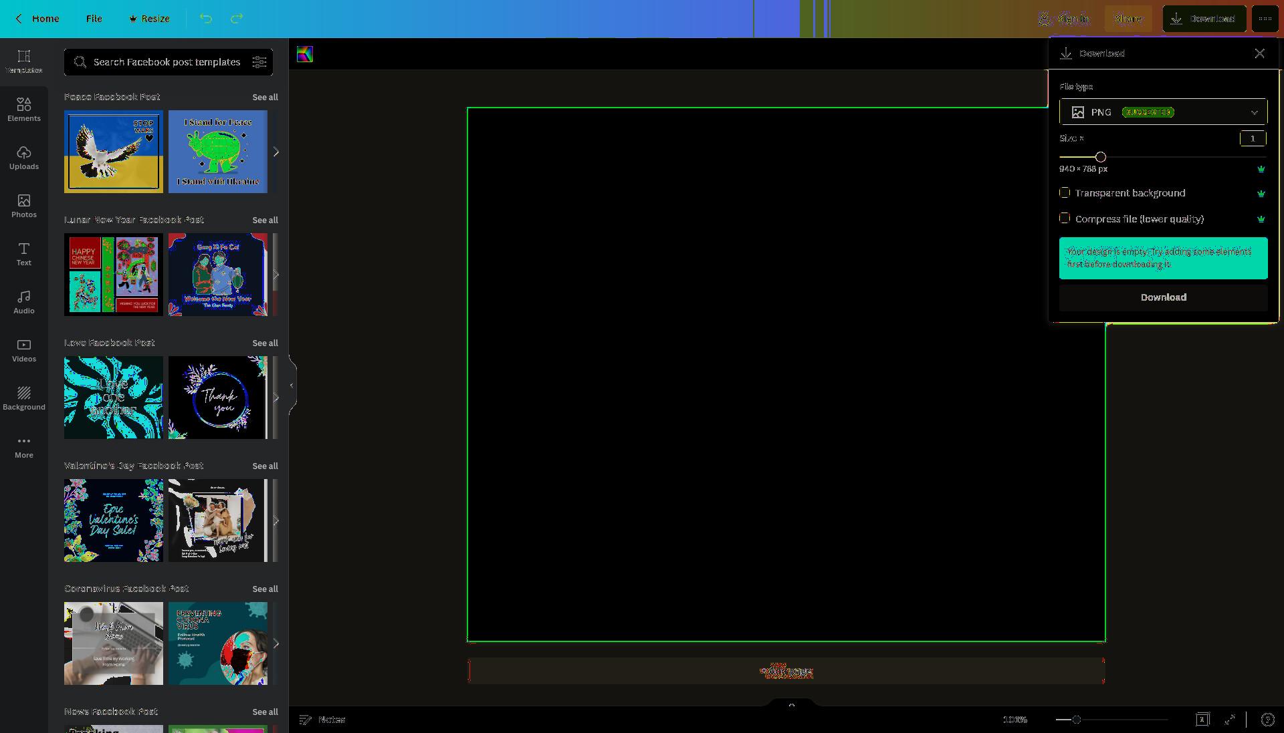Click the zoom slider handle
The width and height of the screenshot is (1284, 733).
click(x=1076, y=720)
